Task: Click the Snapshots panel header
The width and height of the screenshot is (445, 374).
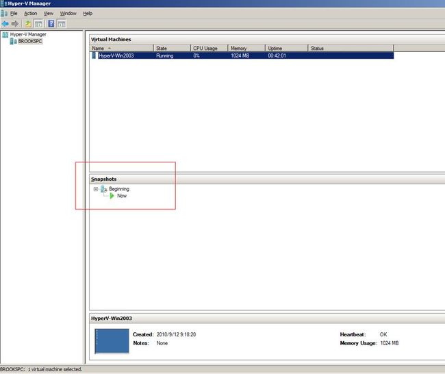Action: tap(267, 179)
